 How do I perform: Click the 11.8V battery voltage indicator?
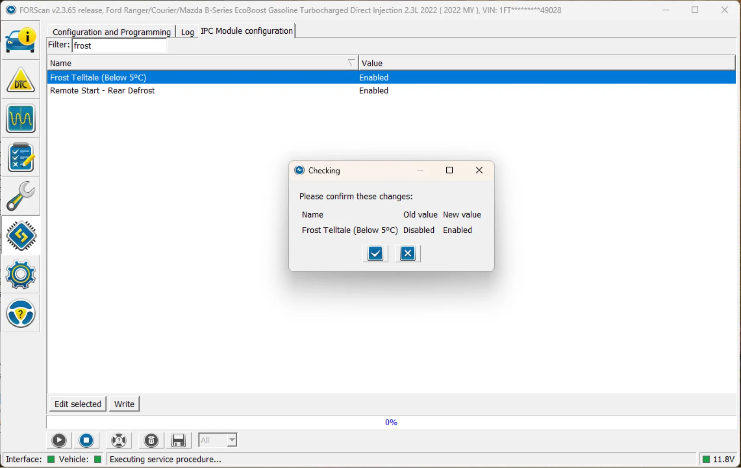[718, 459]
